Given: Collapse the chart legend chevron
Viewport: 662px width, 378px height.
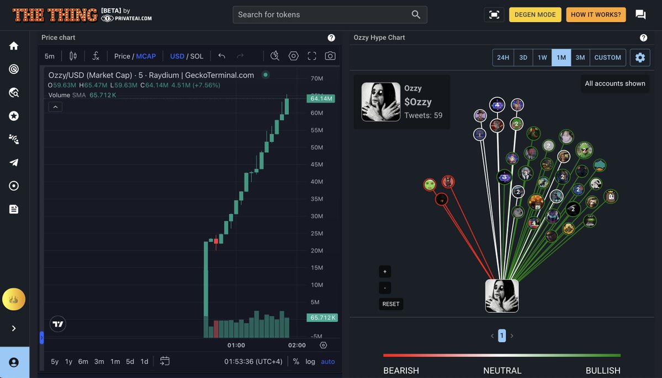Looking at the screenshot, I should 55,107.
